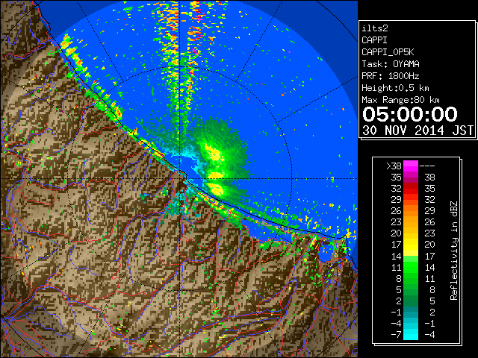This screenshot has width=478, height=358.
Task: Click the '>38' legend label
Action: coord(394,166)
